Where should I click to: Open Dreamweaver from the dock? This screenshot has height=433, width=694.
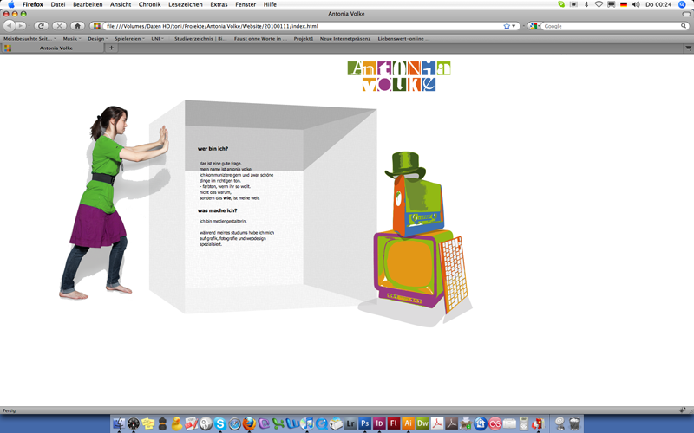(422, 423)
